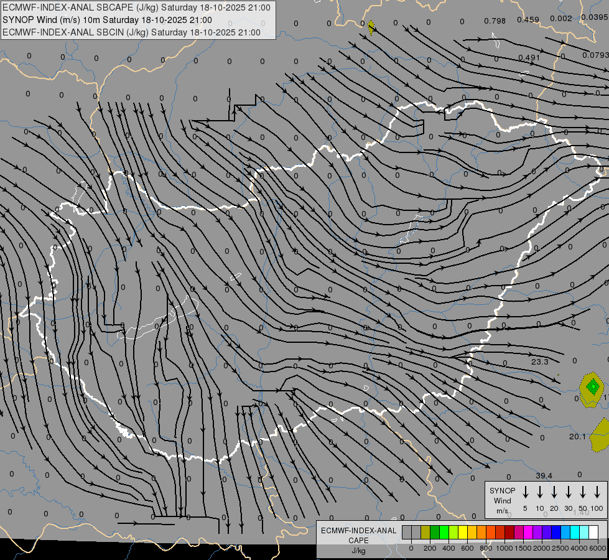Click the SYNOP Wind 10m title line

tap(107, 20)
